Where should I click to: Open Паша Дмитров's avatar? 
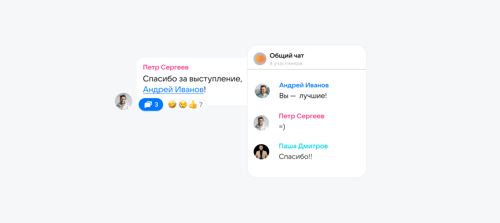click(x=261, y=152)
